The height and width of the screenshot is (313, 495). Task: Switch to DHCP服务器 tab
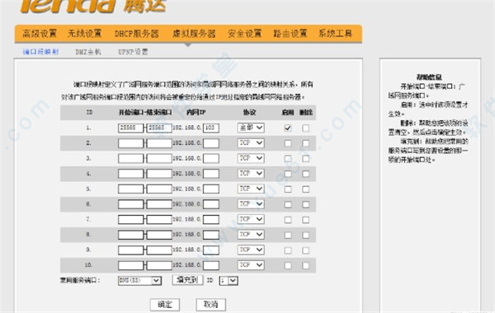click(x=136, y=34)
